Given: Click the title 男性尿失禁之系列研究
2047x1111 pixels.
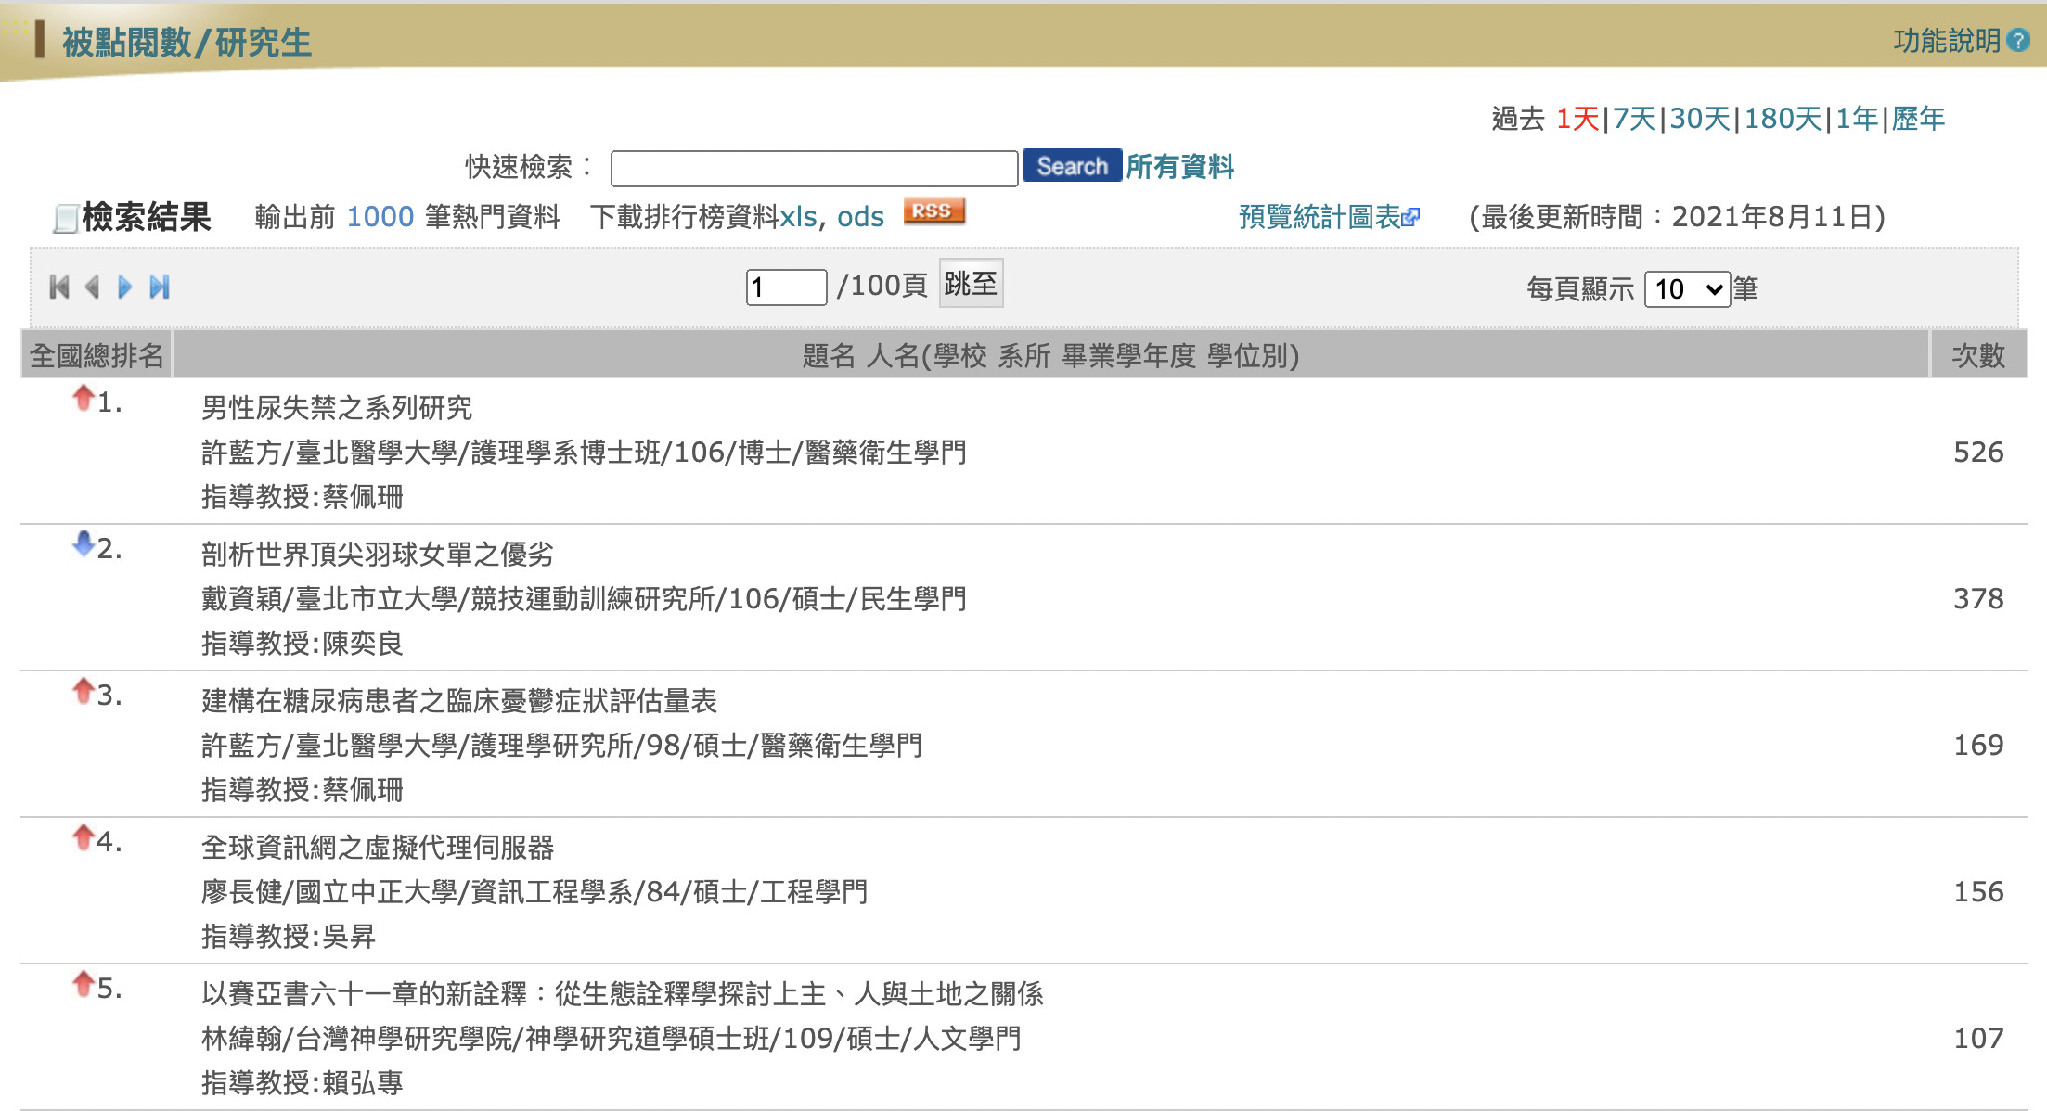Looking at the screenshot, I should 337,408.
